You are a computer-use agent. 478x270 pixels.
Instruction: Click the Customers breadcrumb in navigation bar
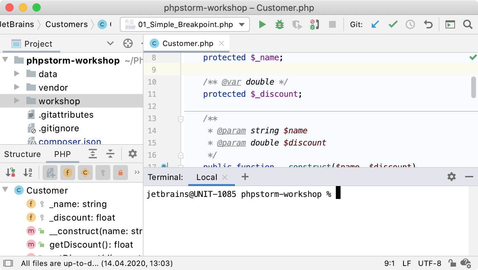click(x=66, y=24)
